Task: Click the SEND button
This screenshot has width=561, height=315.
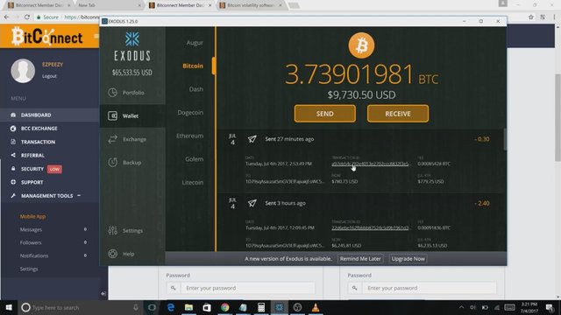Action: [x=325, y=114]
